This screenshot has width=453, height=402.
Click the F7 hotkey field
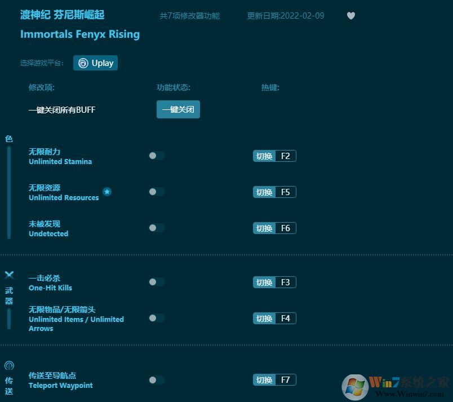point(286,380)
